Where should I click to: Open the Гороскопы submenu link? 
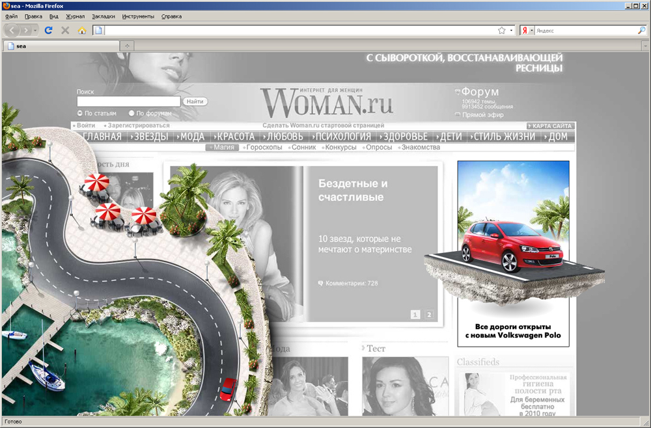(264, 147)
